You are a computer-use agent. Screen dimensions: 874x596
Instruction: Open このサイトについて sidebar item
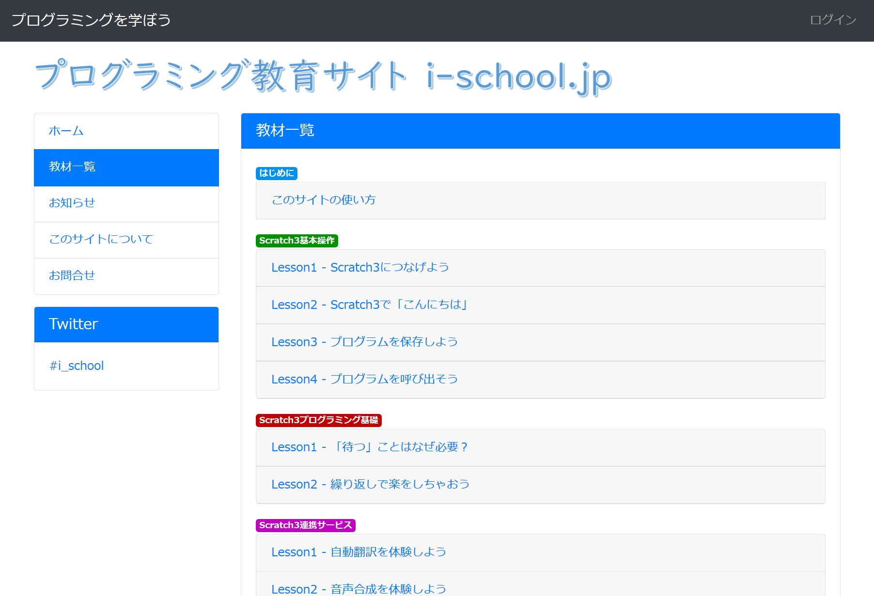[126, 240]
